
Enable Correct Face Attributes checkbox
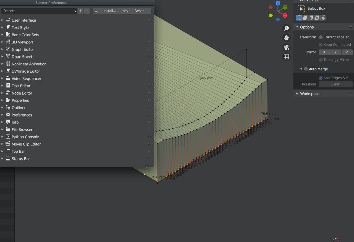pyautogui.click(x=321, y=37)
